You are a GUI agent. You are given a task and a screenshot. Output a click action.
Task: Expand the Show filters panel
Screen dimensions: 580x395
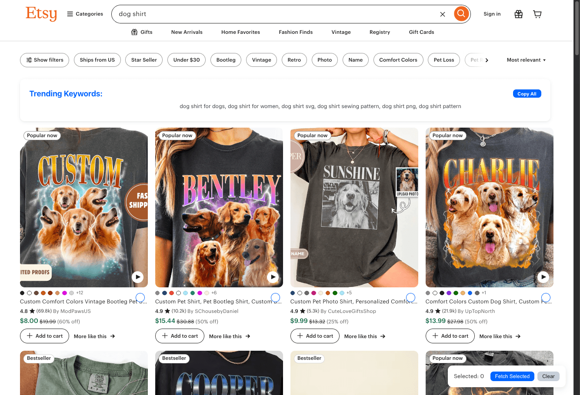pos(44,60)
